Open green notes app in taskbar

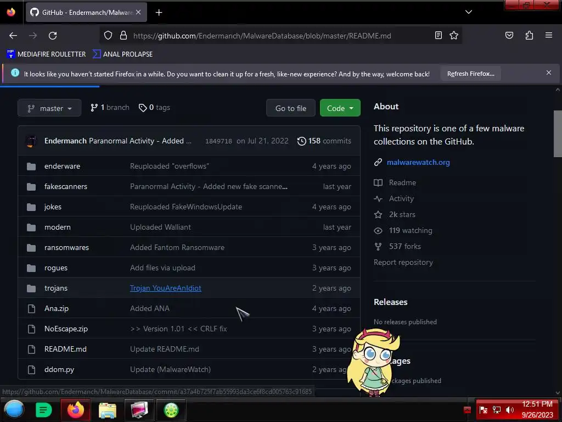coord(43,410)
